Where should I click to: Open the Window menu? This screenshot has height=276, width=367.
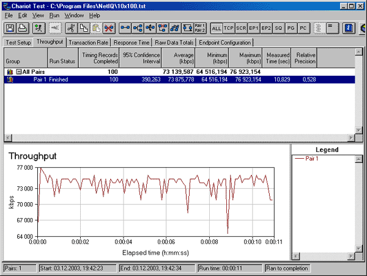coord(74,15)
